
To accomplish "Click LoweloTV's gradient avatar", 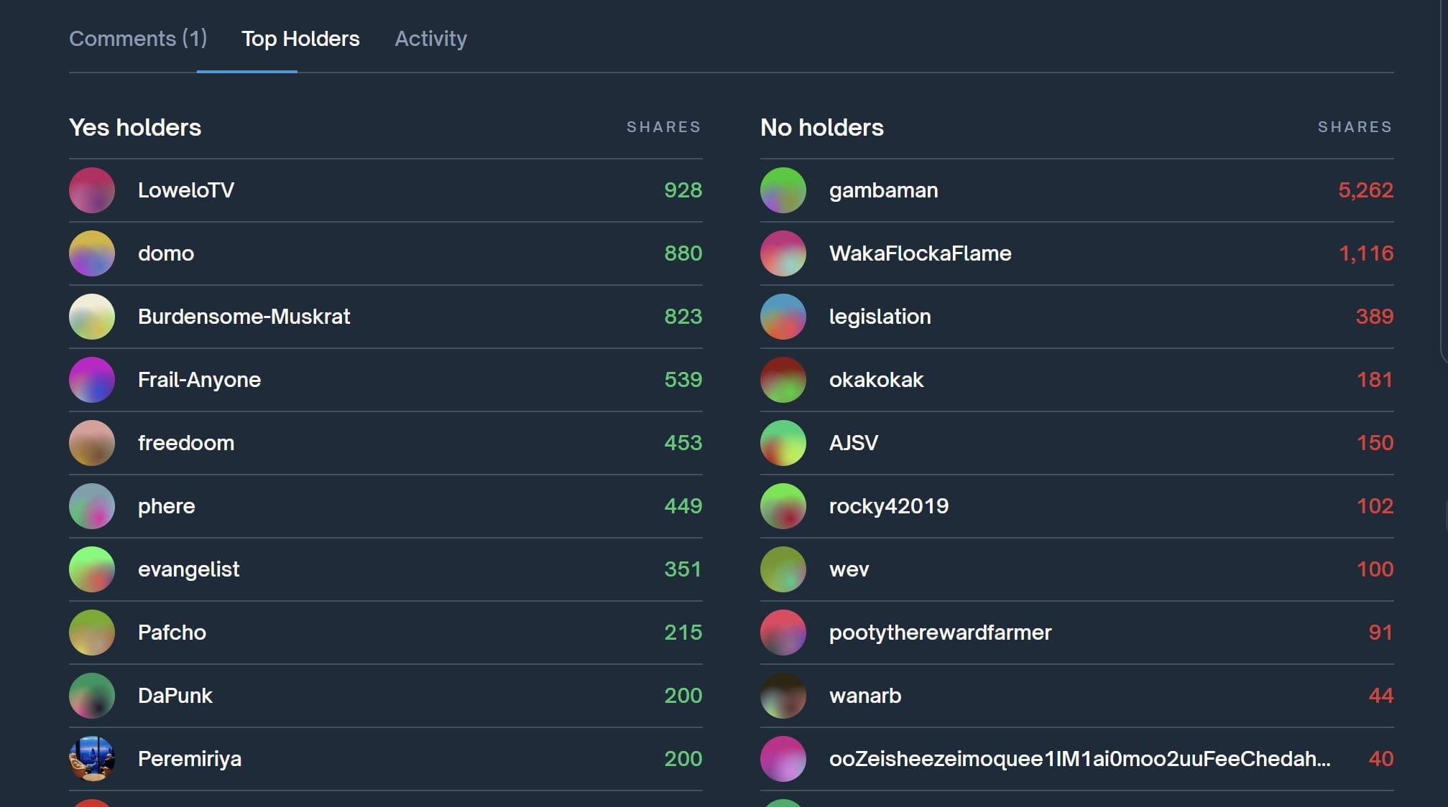I will (x=92, y=190).
